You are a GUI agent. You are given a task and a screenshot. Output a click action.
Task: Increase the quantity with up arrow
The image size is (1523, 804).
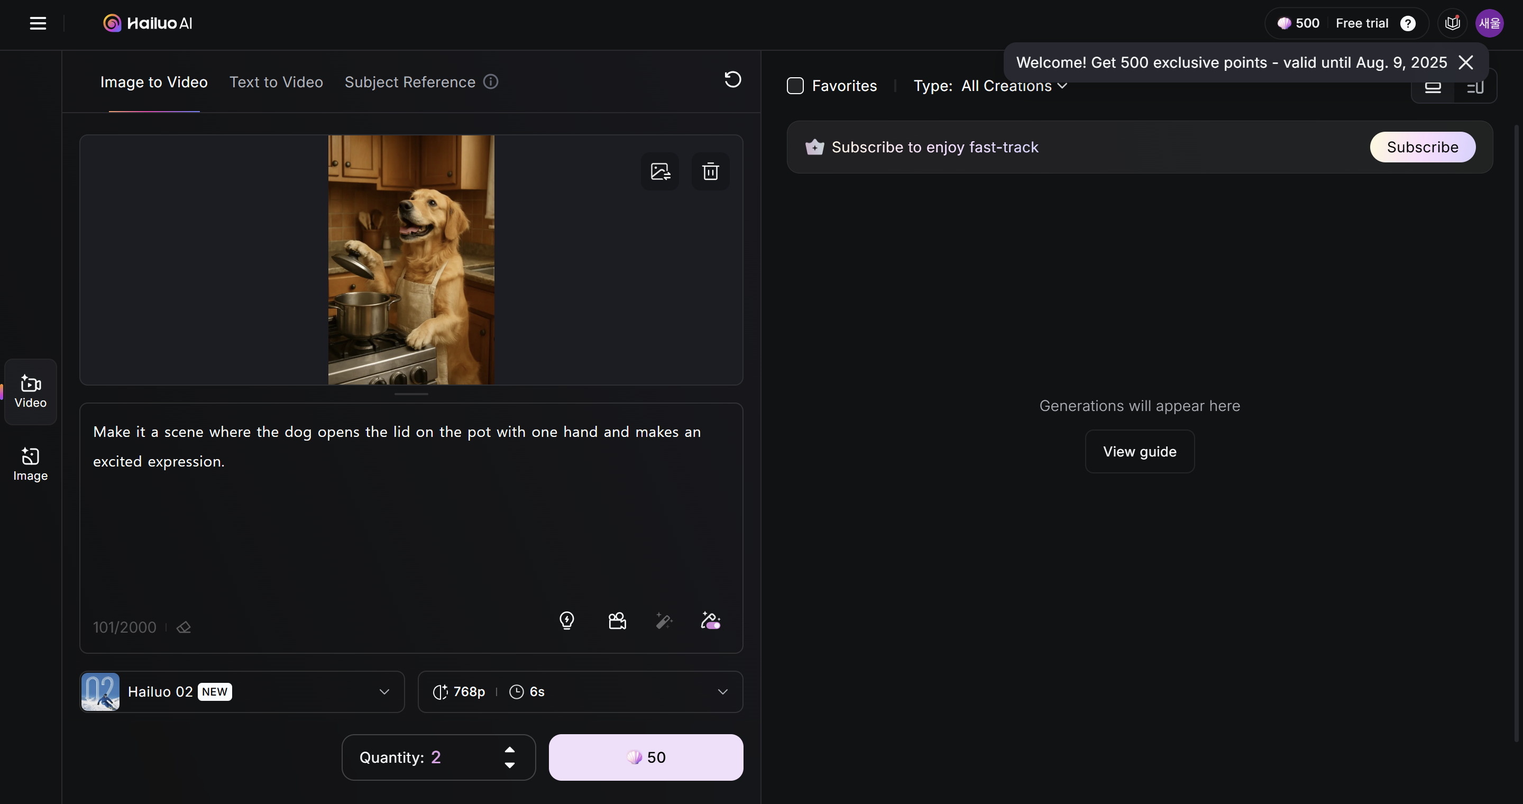pyautogui.click(x=510, y=750)
